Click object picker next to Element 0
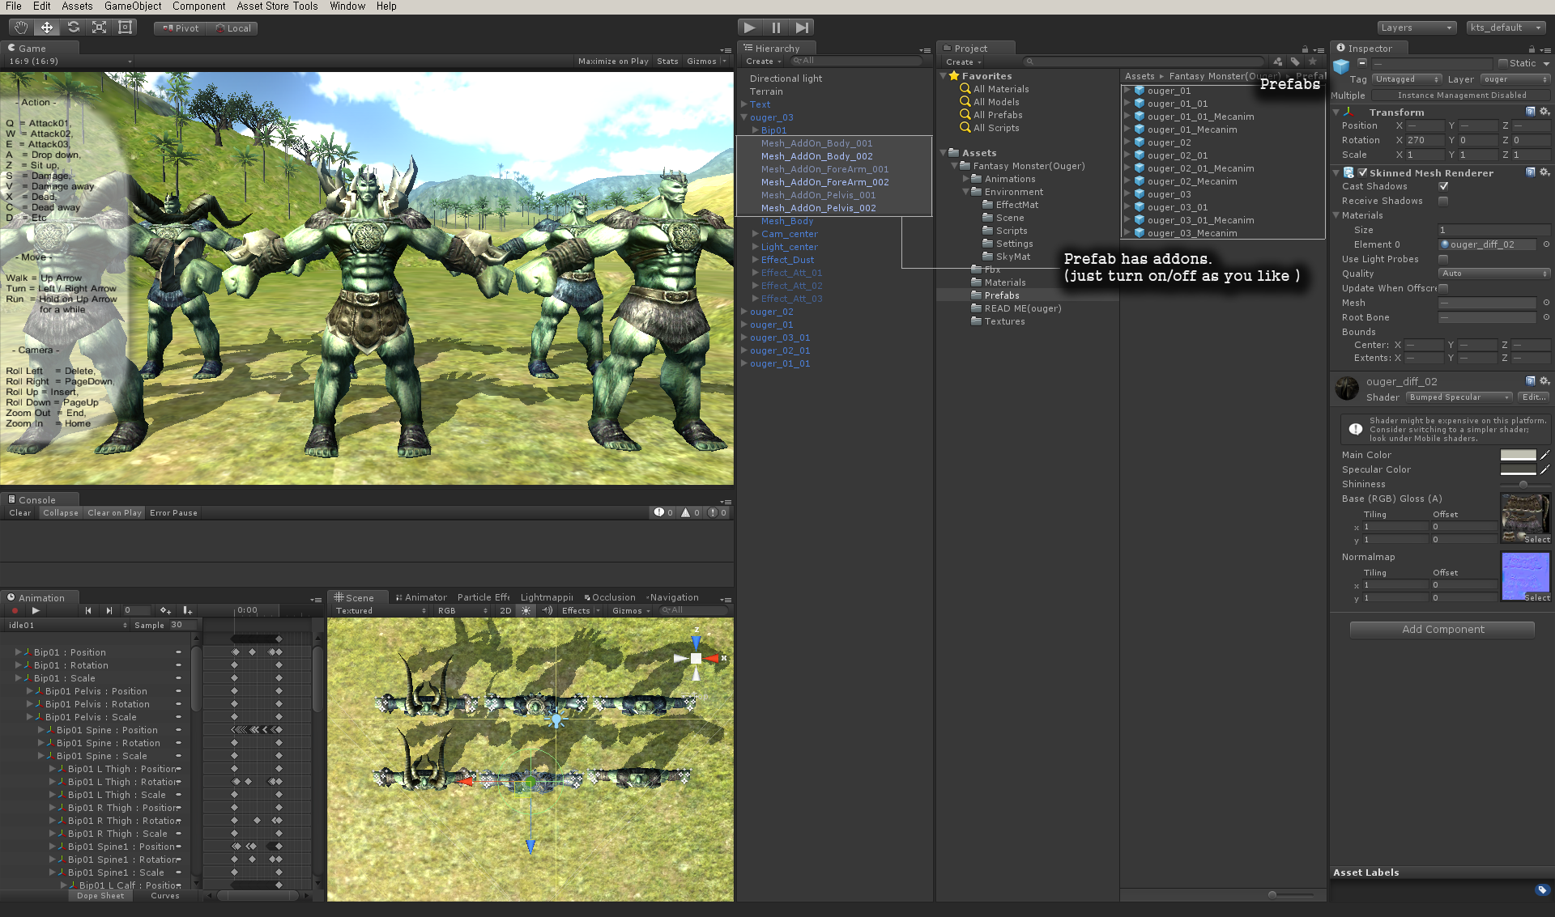The height and width of the screenshot is (917, 1555). [1546, 244]
